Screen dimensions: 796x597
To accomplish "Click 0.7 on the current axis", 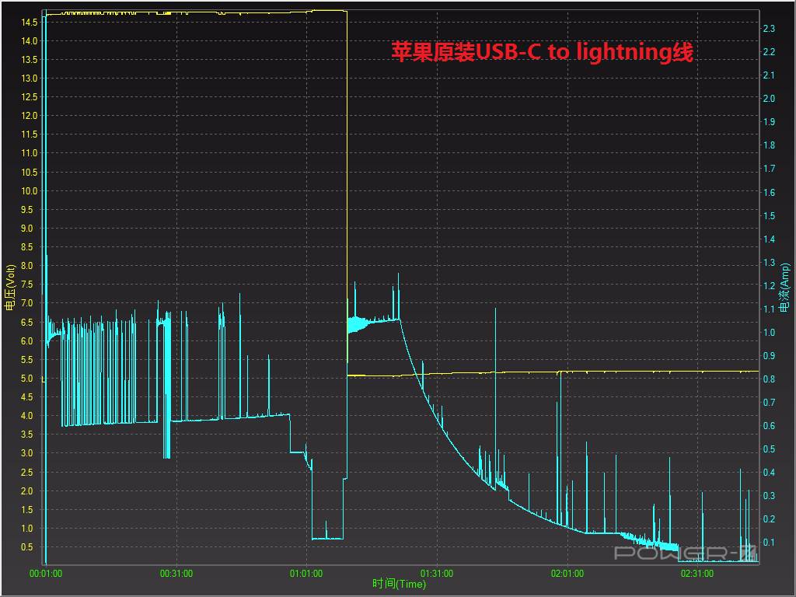I will (769, 403).
